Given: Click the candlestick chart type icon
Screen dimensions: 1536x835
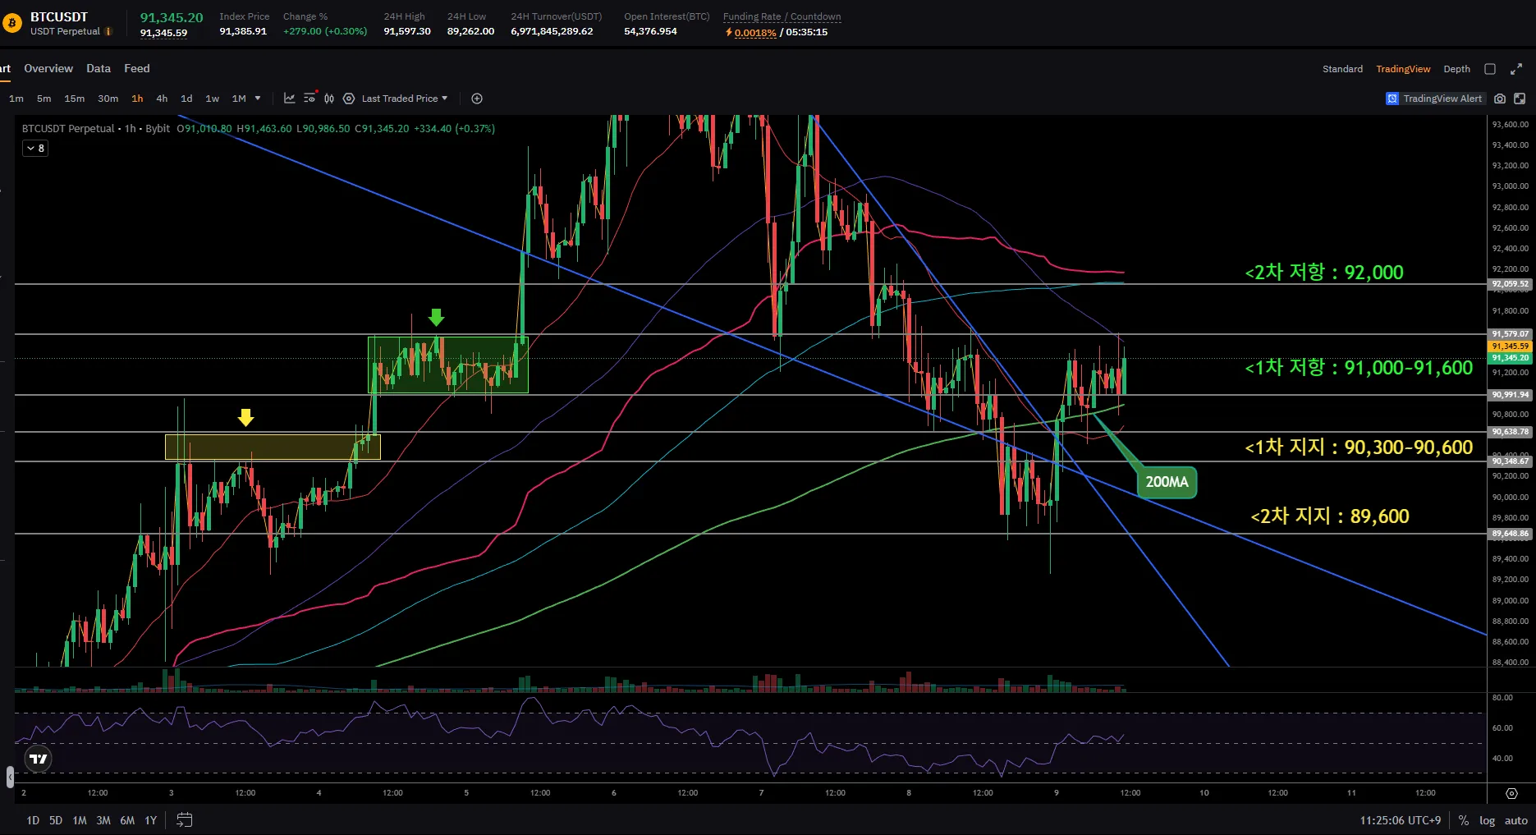Looking at the screenshot, I should pyautogui.click(x=329, y=99).
